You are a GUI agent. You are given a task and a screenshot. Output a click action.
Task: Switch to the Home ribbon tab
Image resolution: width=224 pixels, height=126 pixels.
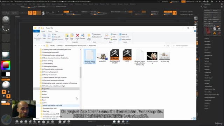click(43, 31)
